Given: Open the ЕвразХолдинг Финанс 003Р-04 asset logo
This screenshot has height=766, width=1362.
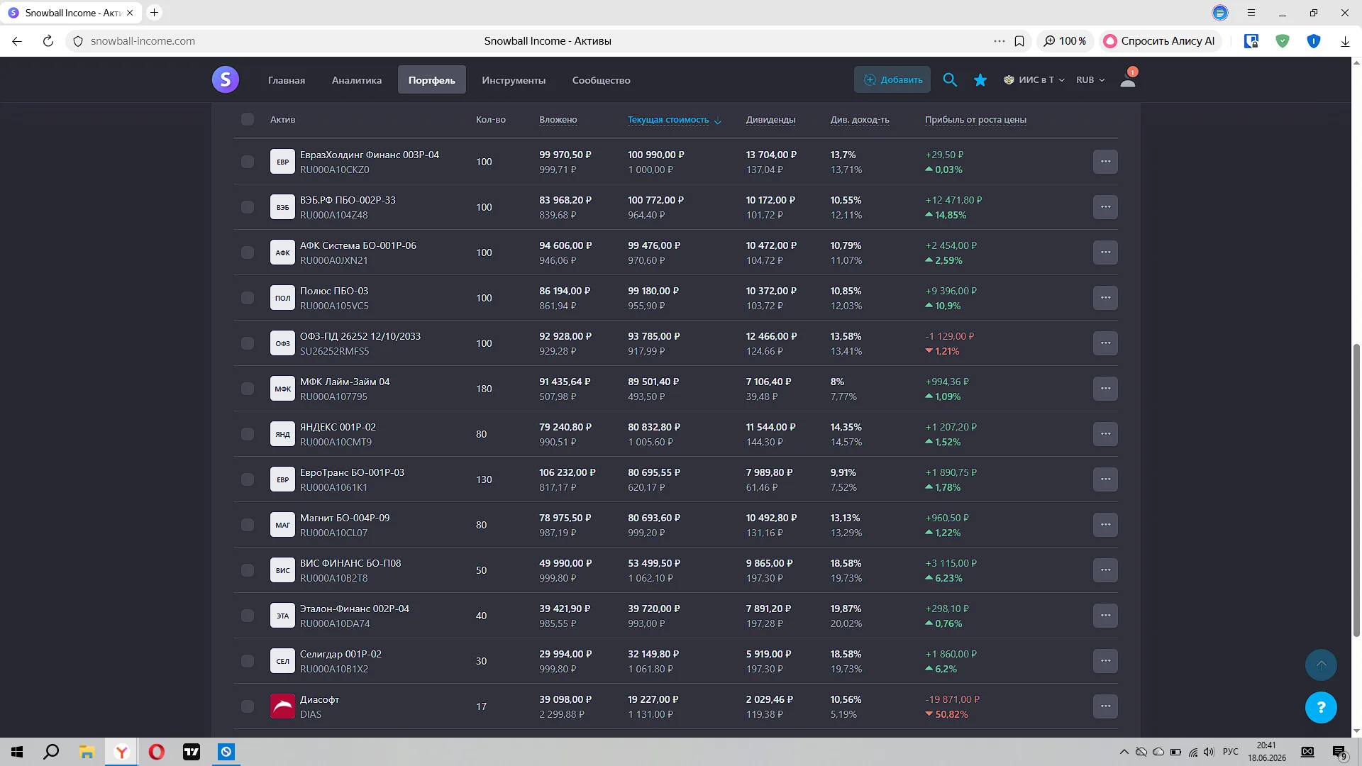Looking at the screenshot, I should 282,162.
